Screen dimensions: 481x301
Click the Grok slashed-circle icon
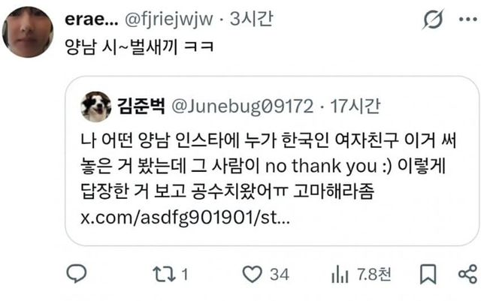[433, 19]
